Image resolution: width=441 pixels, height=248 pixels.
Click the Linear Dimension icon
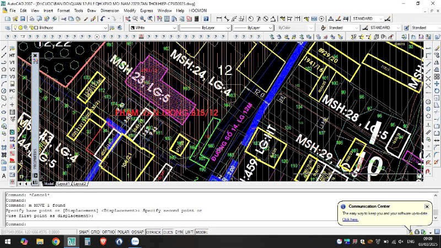219,19
